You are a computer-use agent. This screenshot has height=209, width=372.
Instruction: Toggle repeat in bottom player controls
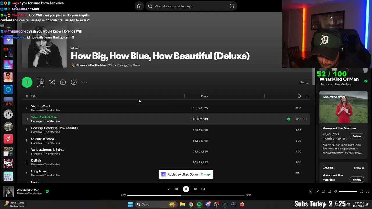[203, 189]
